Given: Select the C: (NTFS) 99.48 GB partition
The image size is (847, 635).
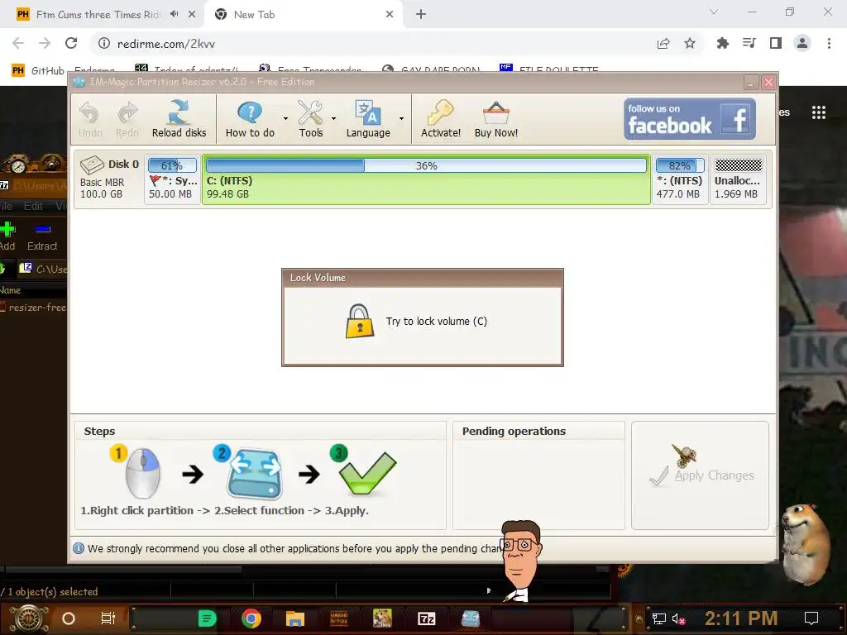Looking at the screenshot, I should click(426, 179).
